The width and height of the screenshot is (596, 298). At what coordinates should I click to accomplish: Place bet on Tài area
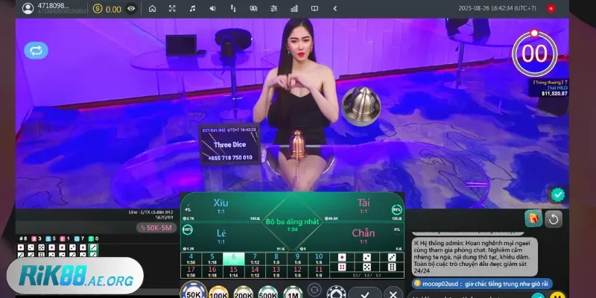tap(364, 206)
